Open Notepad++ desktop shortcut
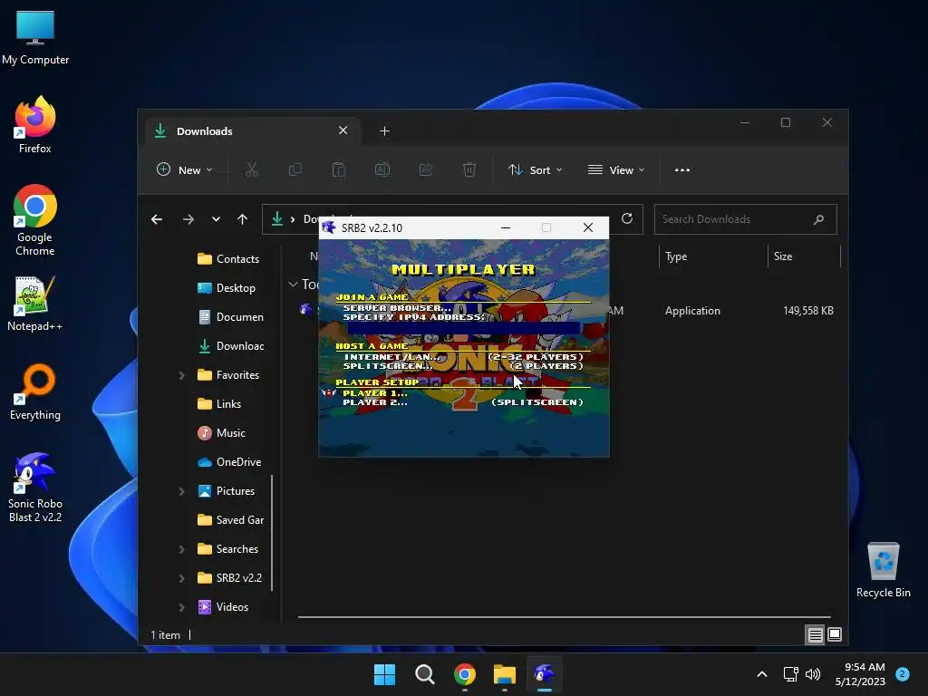 (35, 304)
